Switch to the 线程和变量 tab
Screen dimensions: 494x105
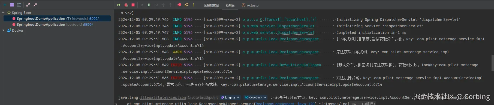tap(211, 5)
